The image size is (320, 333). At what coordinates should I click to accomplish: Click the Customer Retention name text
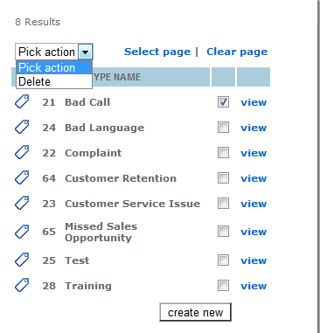pyautogui.click(x=121, y=178)
